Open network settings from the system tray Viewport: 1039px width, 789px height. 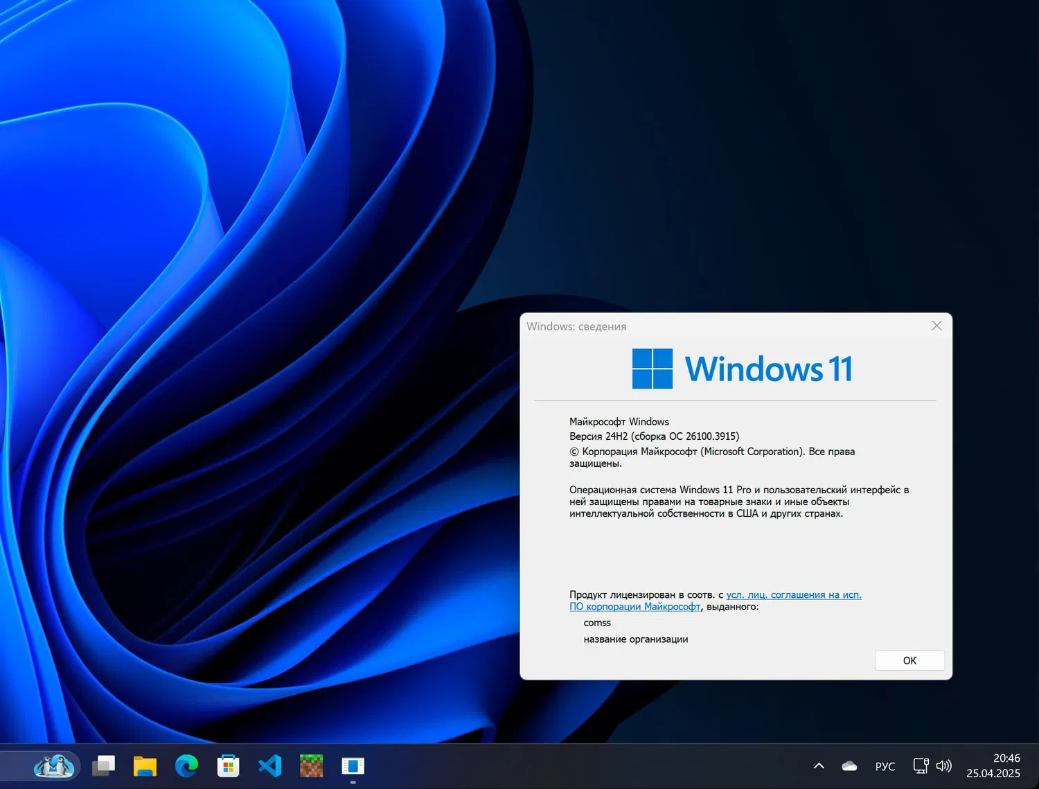point(921,766)
